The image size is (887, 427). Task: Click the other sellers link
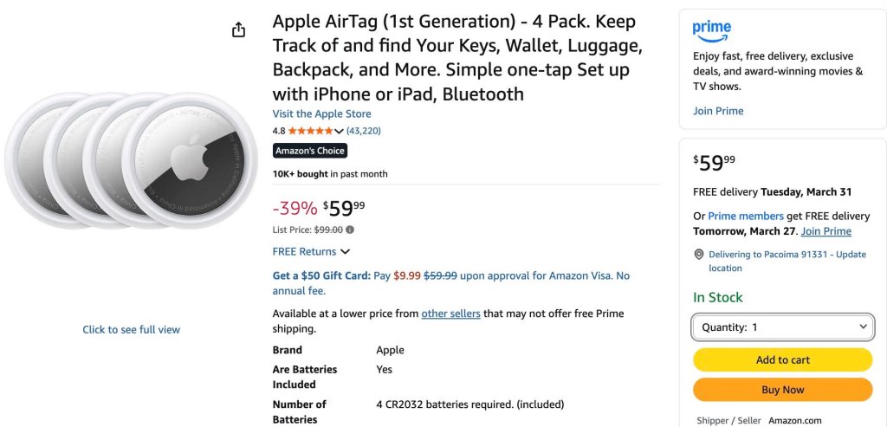[x=450, y=314]
